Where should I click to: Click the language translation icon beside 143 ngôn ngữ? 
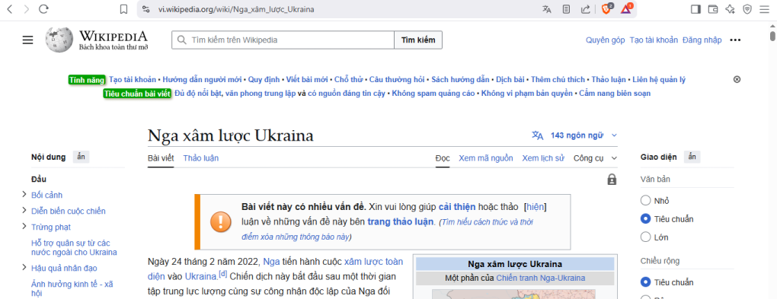click(x=538, y=135)
